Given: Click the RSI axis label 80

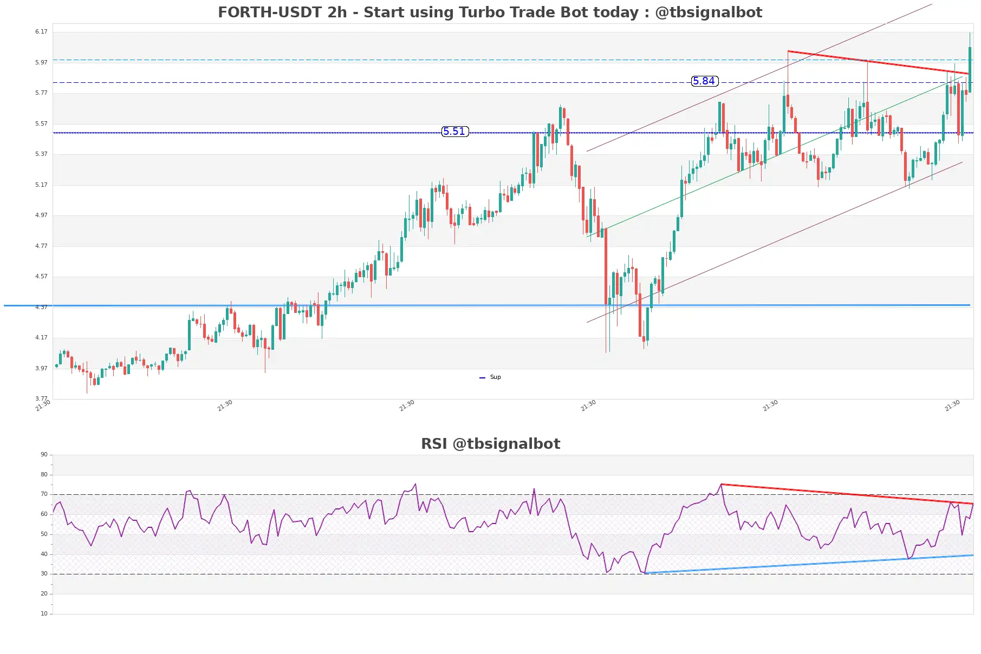Looking at the screenshot, I should pyautogui.click(x=44, y=475).
